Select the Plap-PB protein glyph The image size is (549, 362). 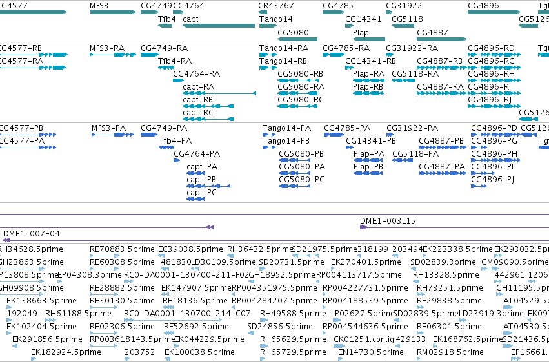[368, 173]
